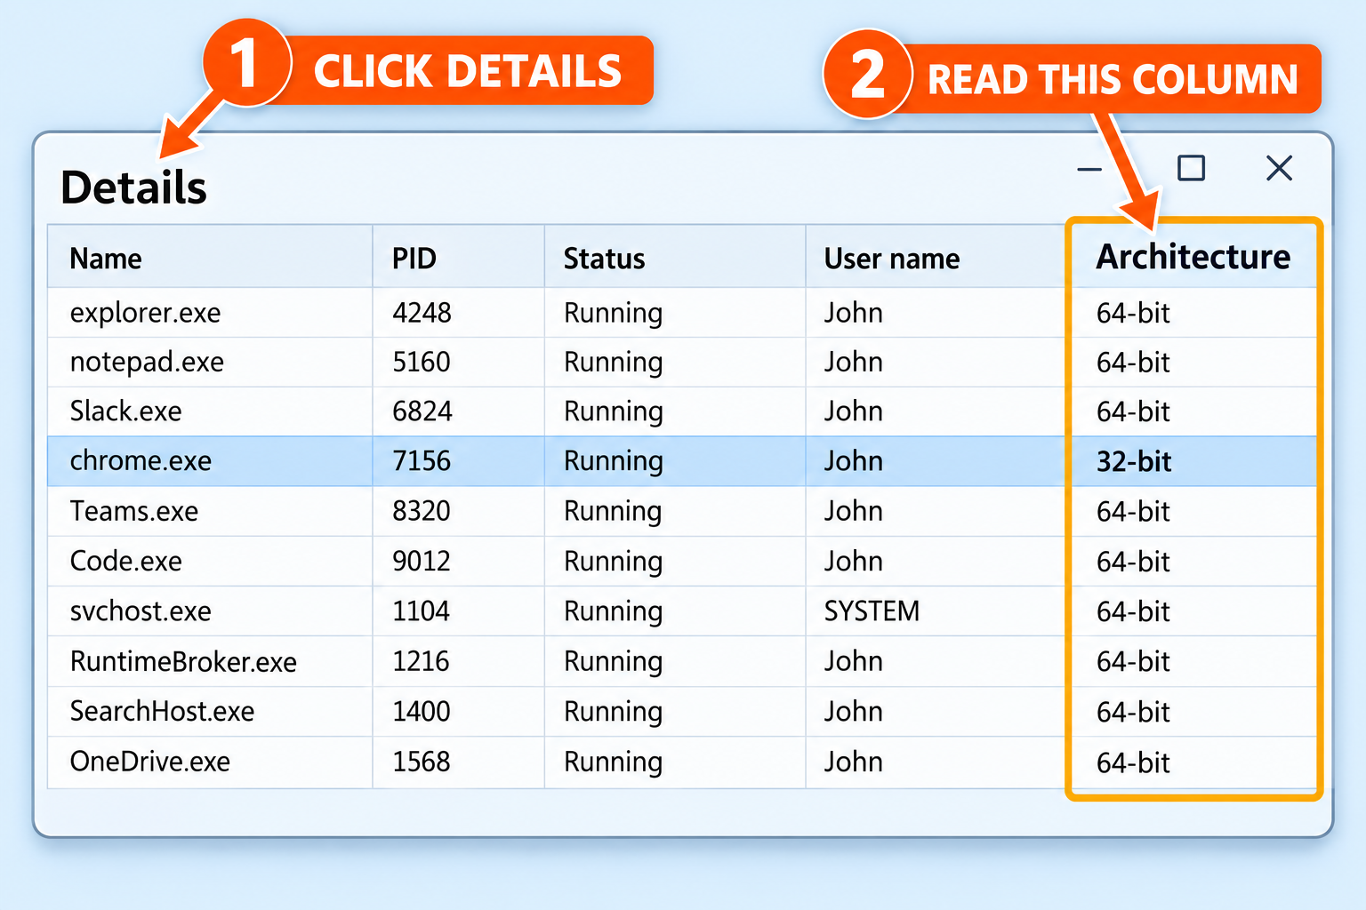Close the Details window
The image size is (1366, 910).
[1279, 168]
